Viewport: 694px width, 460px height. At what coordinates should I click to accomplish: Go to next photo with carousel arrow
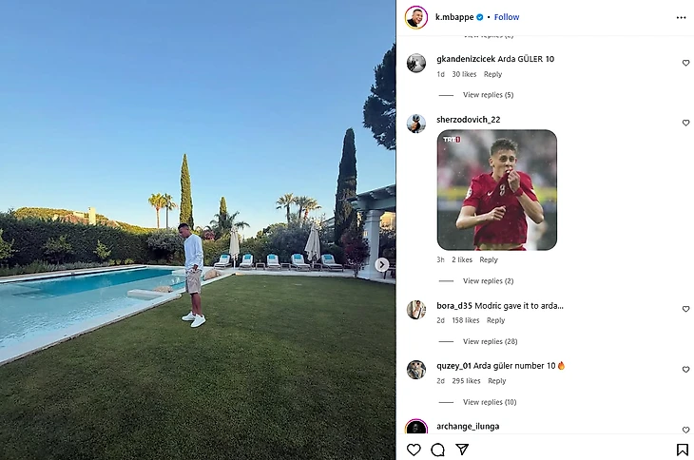[x=382, y=265]
